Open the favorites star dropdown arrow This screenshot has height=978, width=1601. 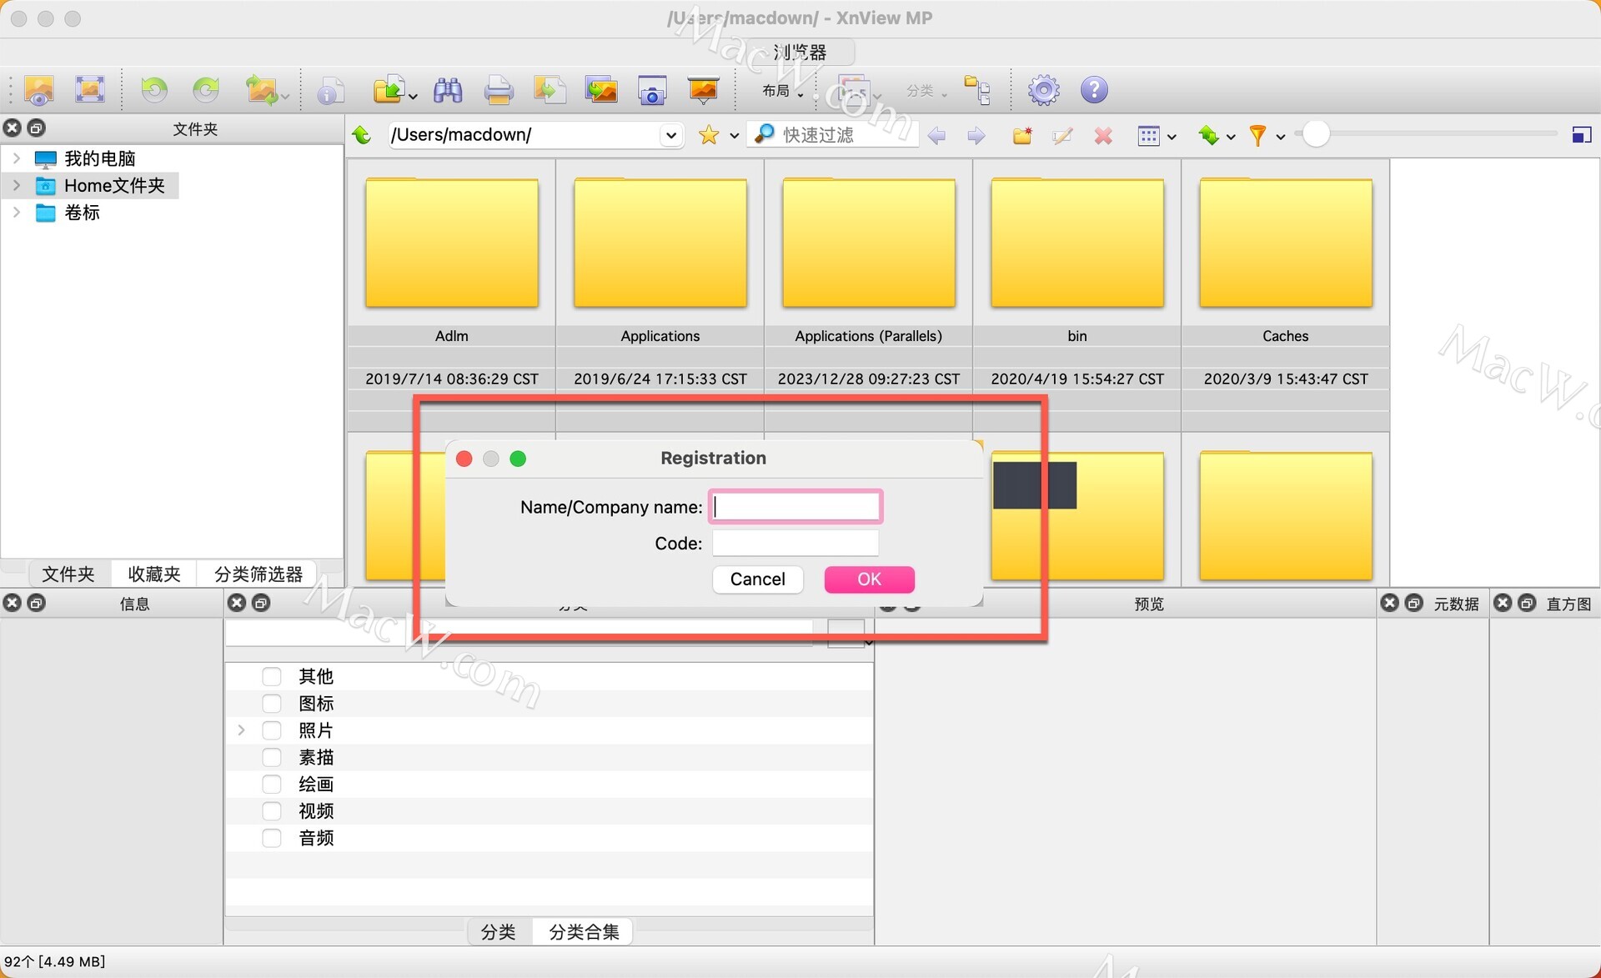[734, 136]
